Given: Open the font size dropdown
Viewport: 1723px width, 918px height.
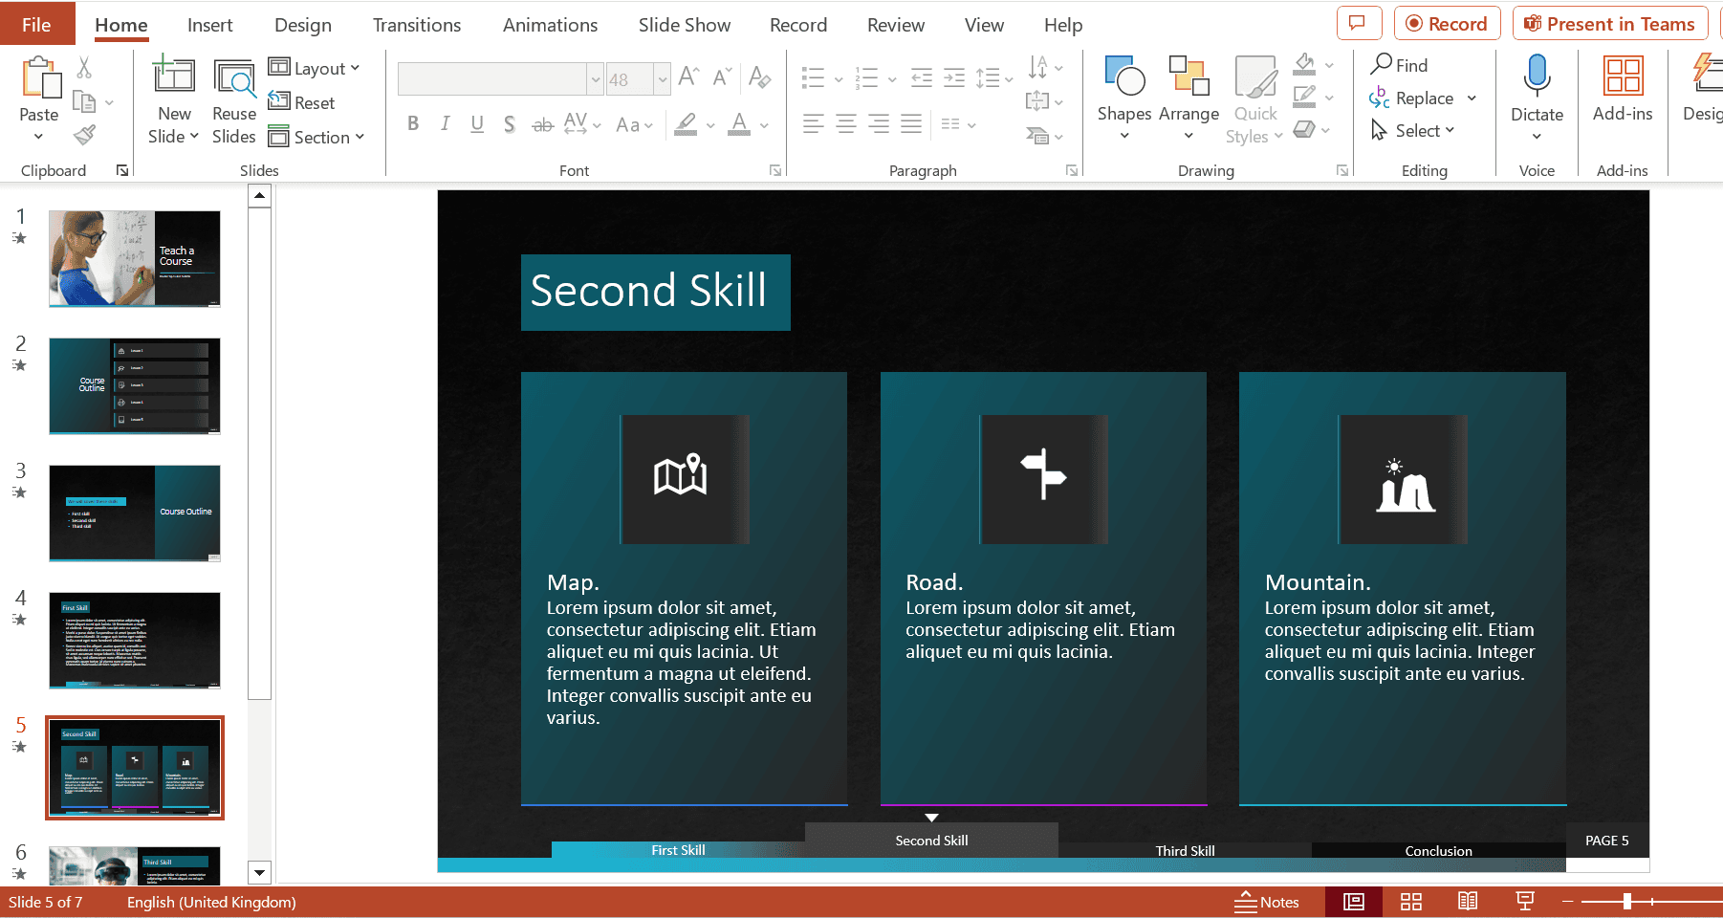Looking at the screenshot, I should pyautogui.click(x=663, y=78).
